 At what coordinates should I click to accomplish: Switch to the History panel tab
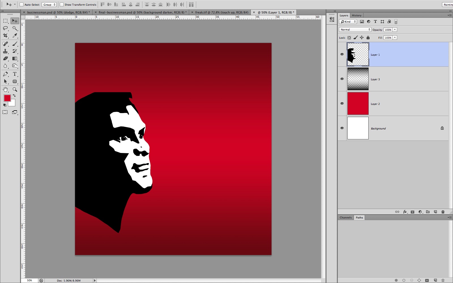(x=356, y=16)
